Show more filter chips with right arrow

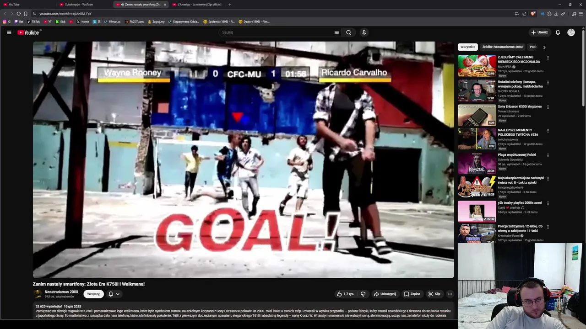544,47
